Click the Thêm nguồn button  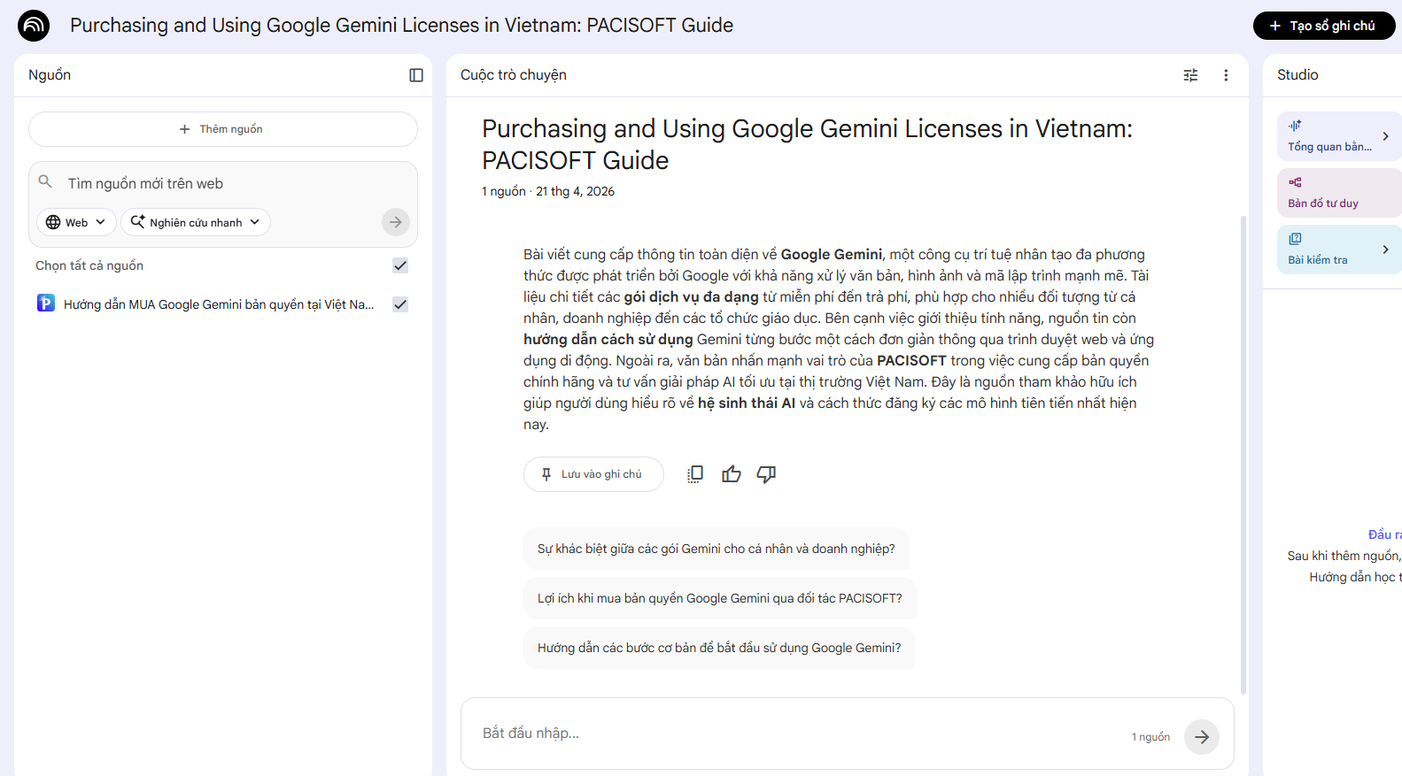click(x=222, y=129)
